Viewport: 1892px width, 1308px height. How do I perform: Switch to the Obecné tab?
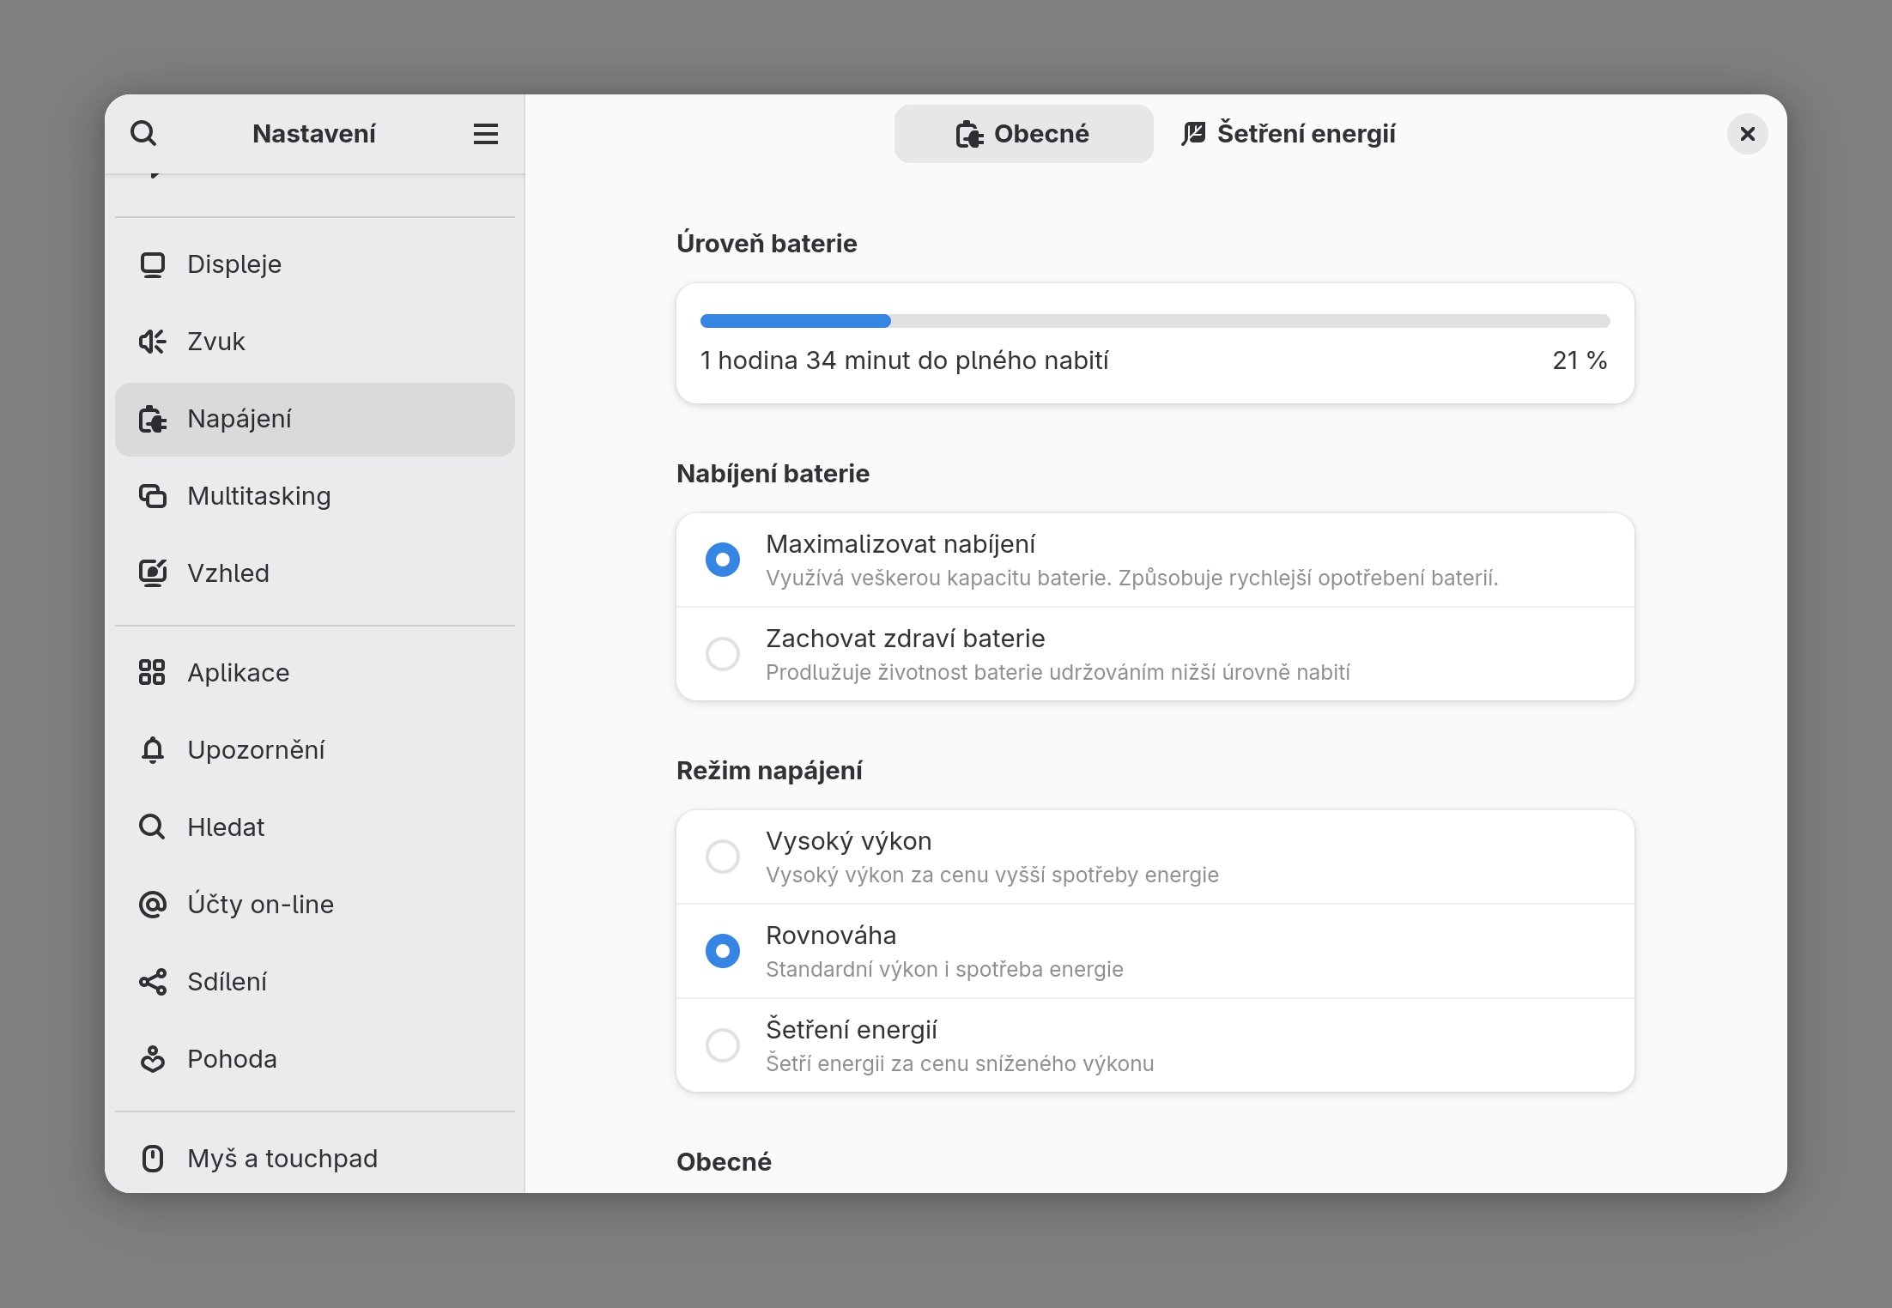(1023, 134)
